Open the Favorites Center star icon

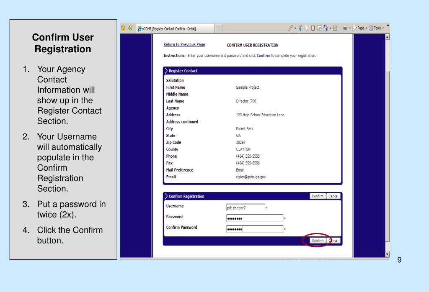tap(123, 28)
